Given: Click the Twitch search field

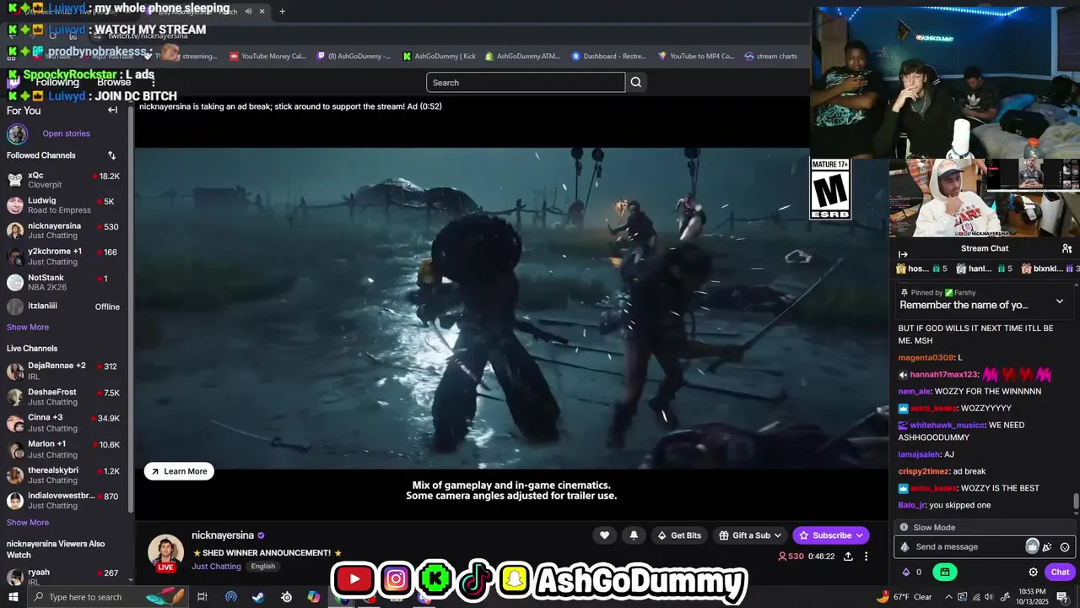Looking at the screenshot, I should pos(526,82).
